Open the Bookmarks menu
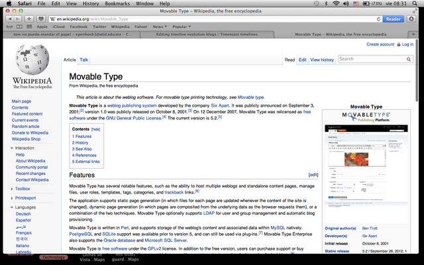The height and width of the screenshot is (265, 424). coord(117,3)
